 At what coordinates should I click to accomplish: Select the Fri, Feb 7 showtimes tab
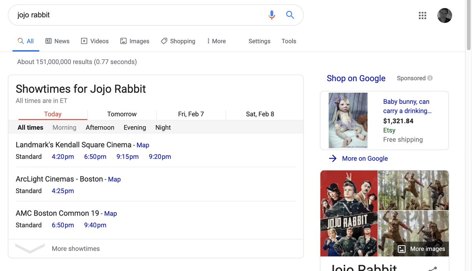(191, 114)
